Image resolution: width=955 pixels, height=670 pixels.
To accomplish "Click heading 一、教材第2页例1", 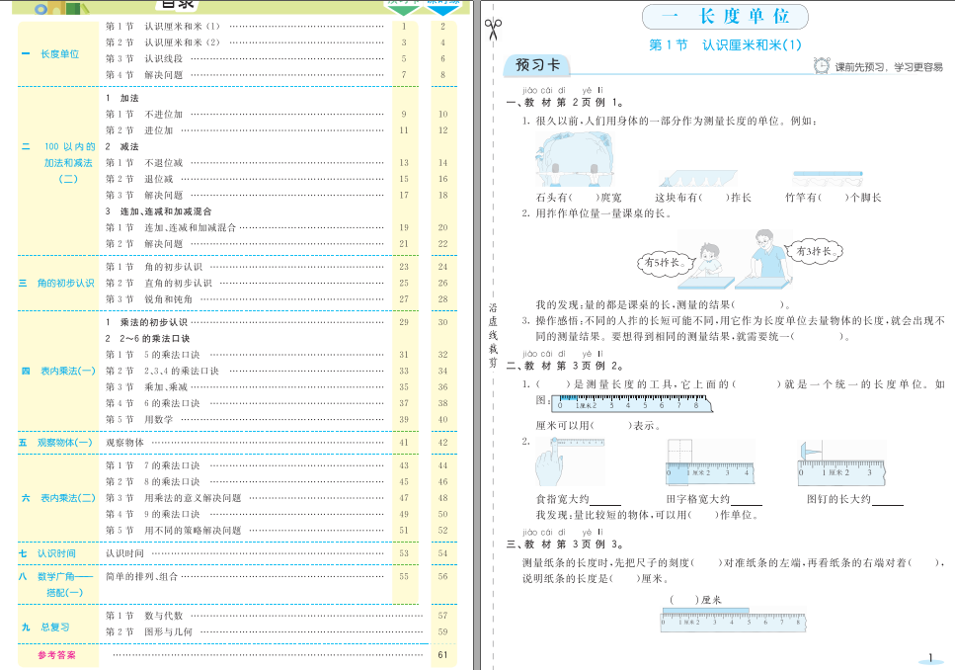I will coord(565,103).
